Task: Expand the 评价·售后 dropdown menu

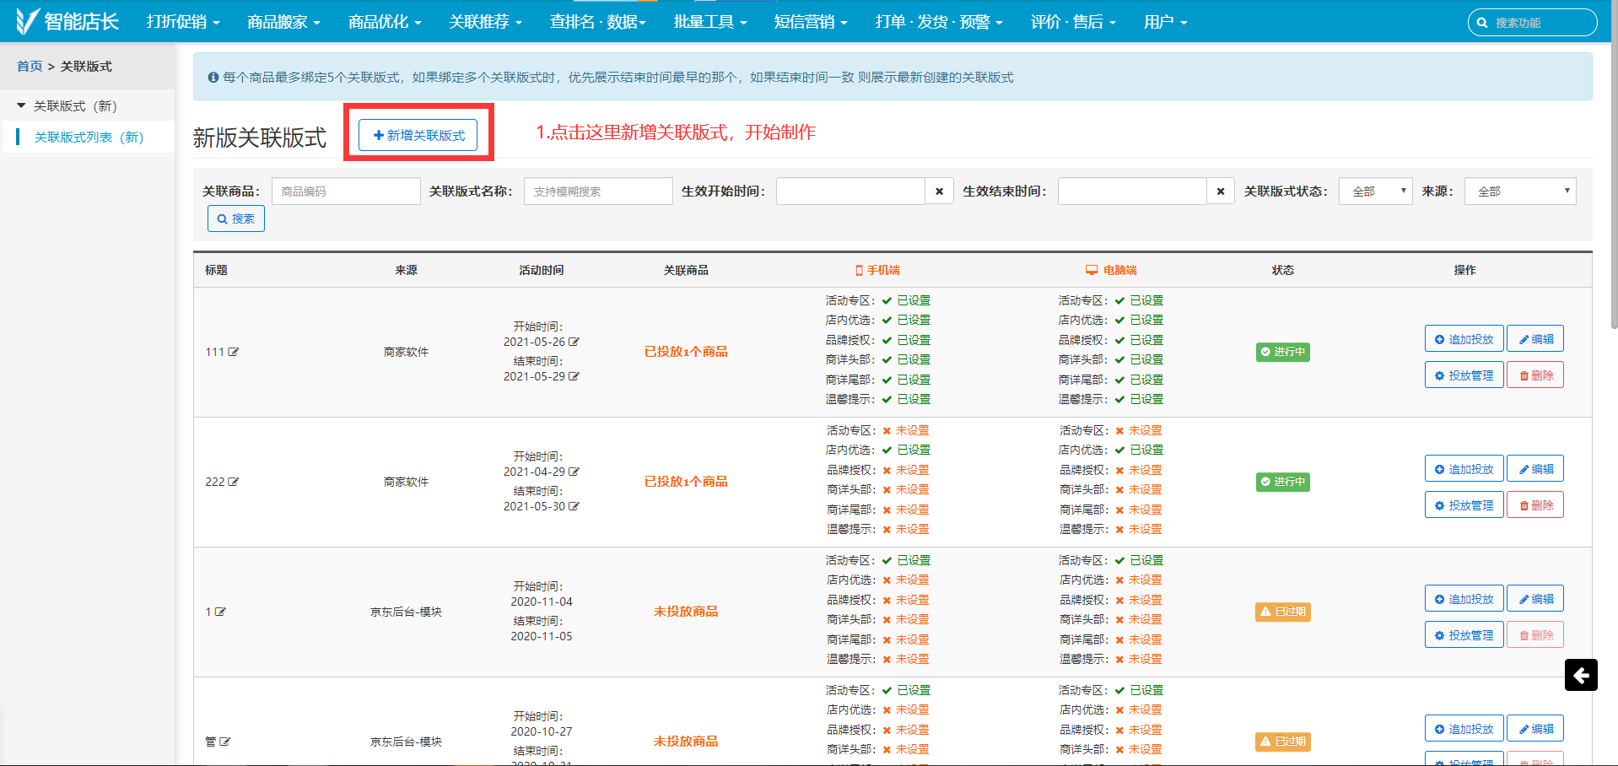Action: tap(1073, 22)
